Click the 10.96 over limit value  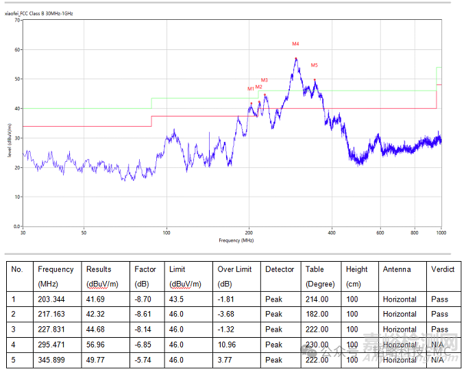pyautogui.click(x=227, y=345)
